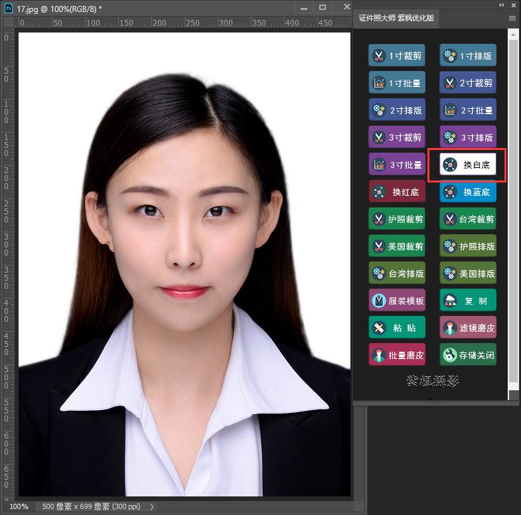The height and width of the screenshot is (515, 521).
Task: Click the vertical ruler on left
Action: 7,264
